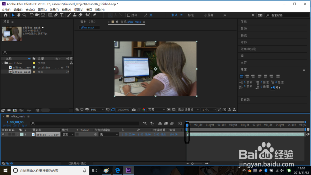Click the office_mask project thumbnail

tap(12, 34)
